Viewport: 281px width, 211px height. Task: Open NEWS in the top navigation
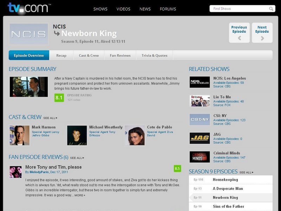click(145, 9)
